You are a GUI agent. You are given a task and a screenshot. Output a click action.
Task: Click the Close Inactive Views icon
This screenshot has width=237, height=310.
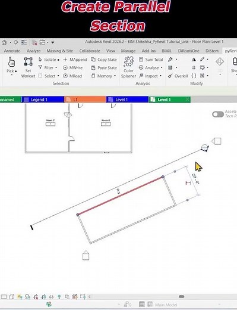34,42
